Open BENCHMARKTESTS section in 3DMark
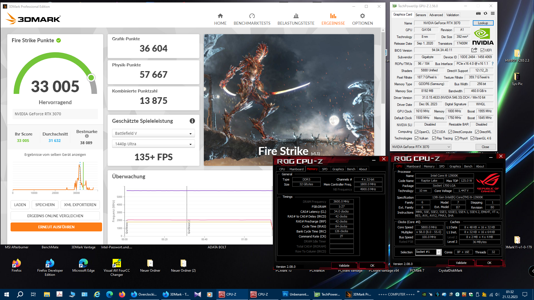 point(252,19)
